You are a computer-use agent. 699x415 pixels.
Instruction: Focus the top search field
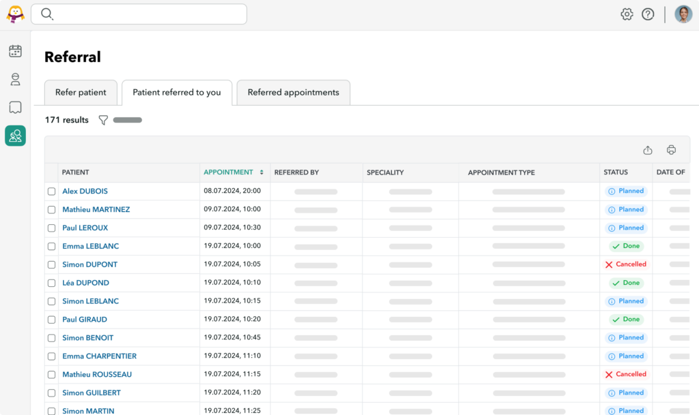pos(139,14)
